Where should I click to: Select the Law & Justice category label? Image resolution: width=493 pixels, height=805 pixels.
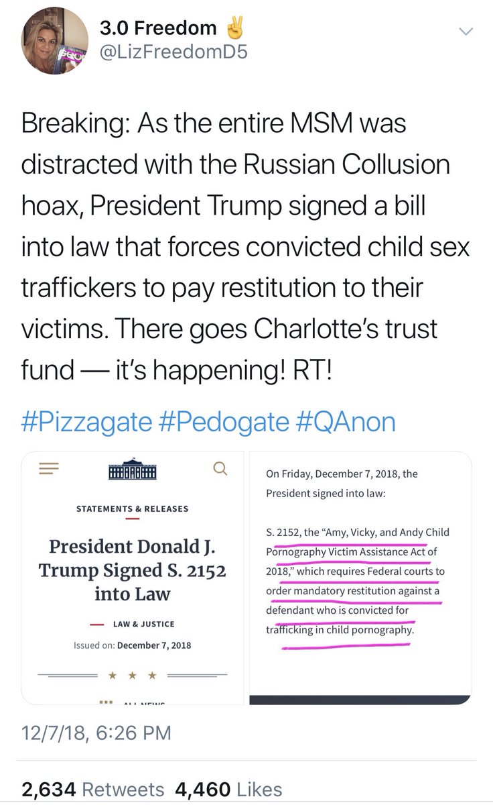tap(143, 624)
